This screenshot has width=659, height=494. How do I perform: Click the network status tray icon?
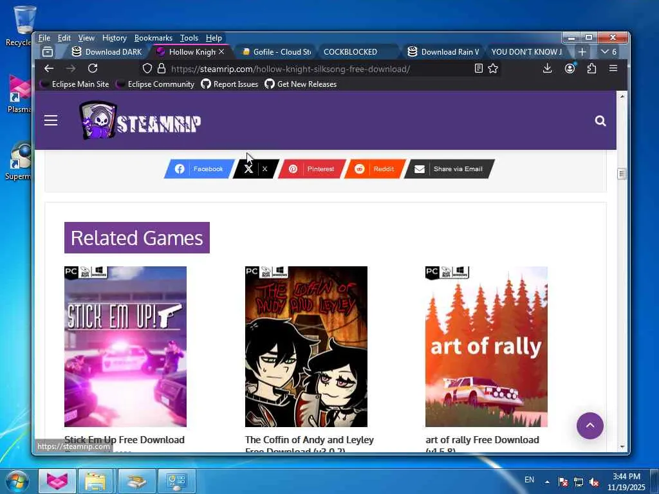click(579, 482)
